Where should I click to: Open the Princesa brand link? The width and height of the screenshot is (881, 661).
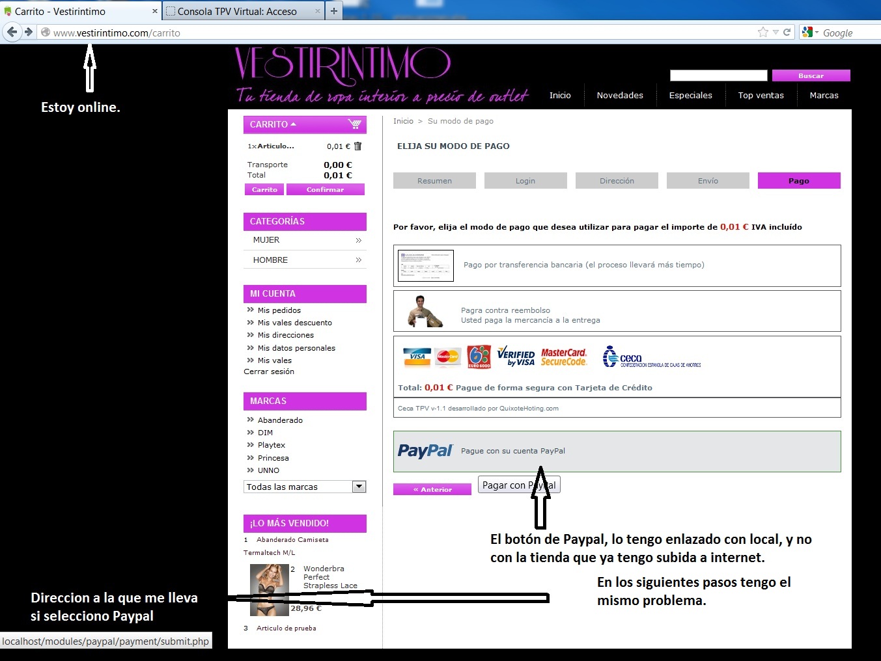[x=273, y=458]
